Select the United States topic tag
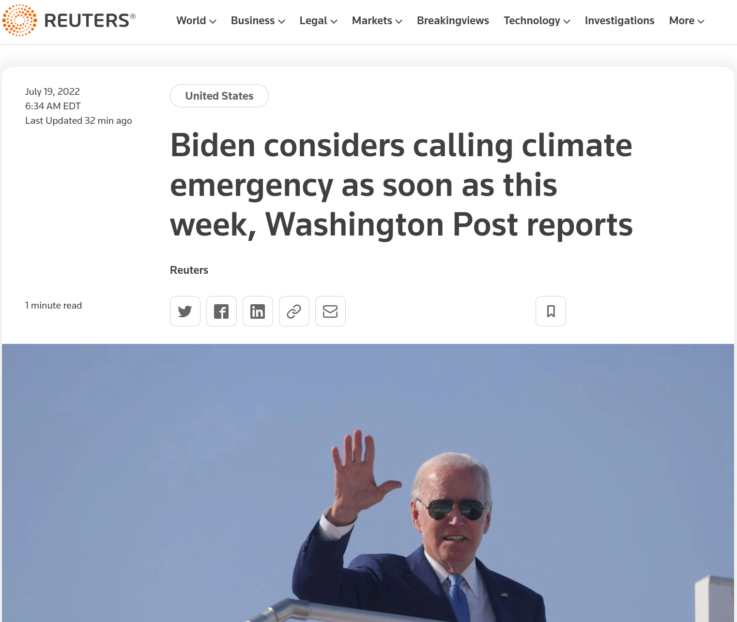Viewport: 737px width, 622px height. [x=219, y=96]
